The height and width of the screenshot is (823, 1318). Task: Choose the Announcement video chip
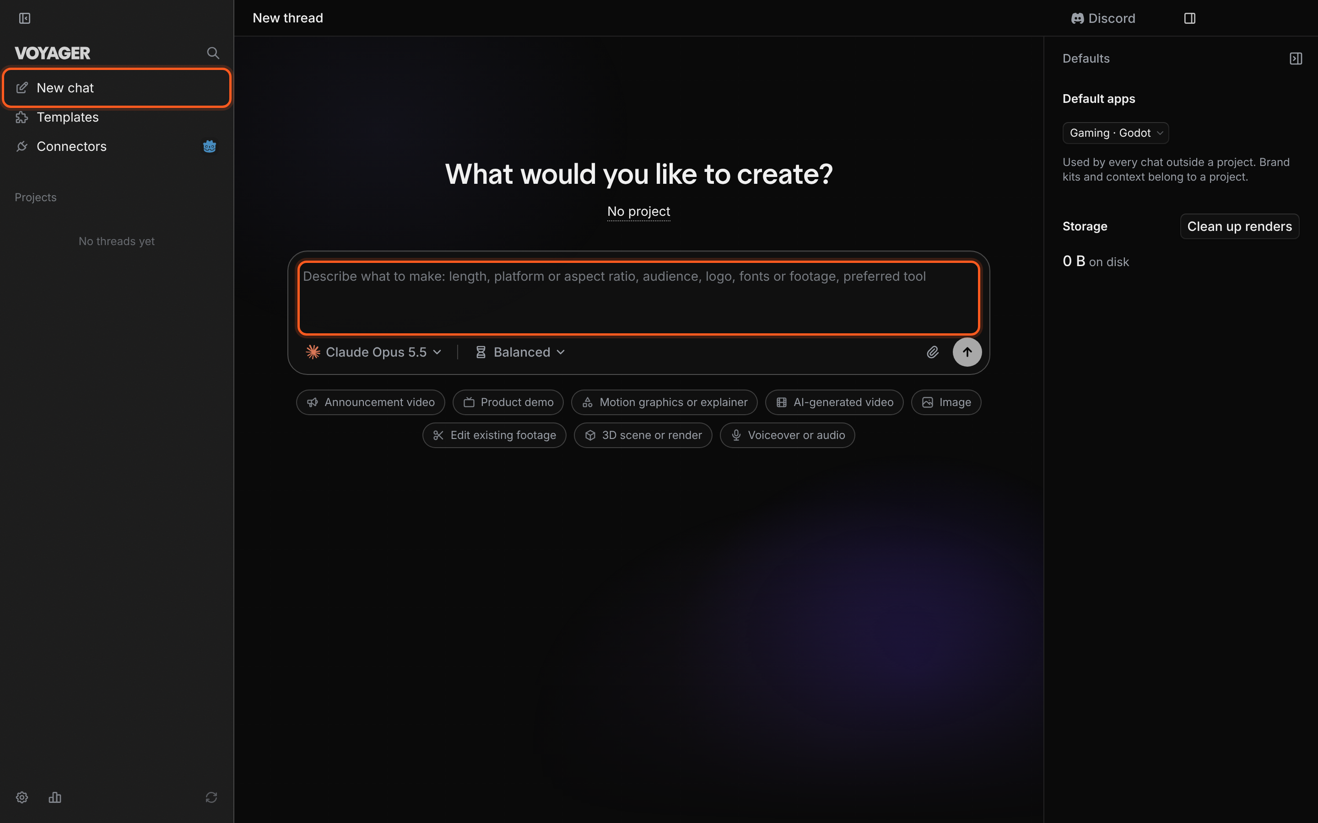point(370,402)
